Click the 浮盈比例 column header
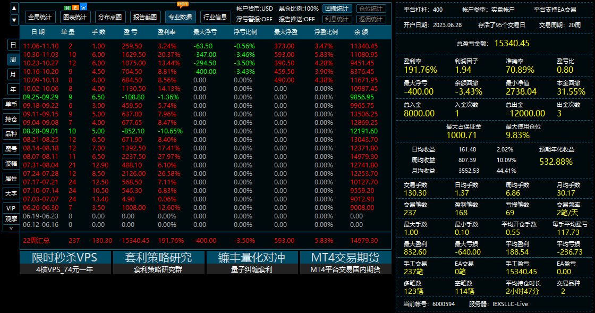The width and height of the screenshot is (595, 313). click(x=326, y=32)
